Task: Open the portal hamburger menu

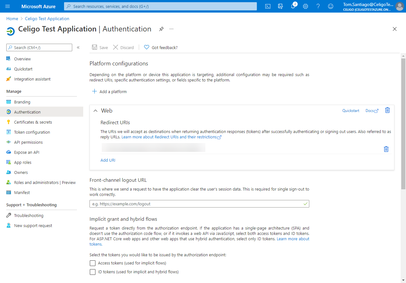Action: 8,6
